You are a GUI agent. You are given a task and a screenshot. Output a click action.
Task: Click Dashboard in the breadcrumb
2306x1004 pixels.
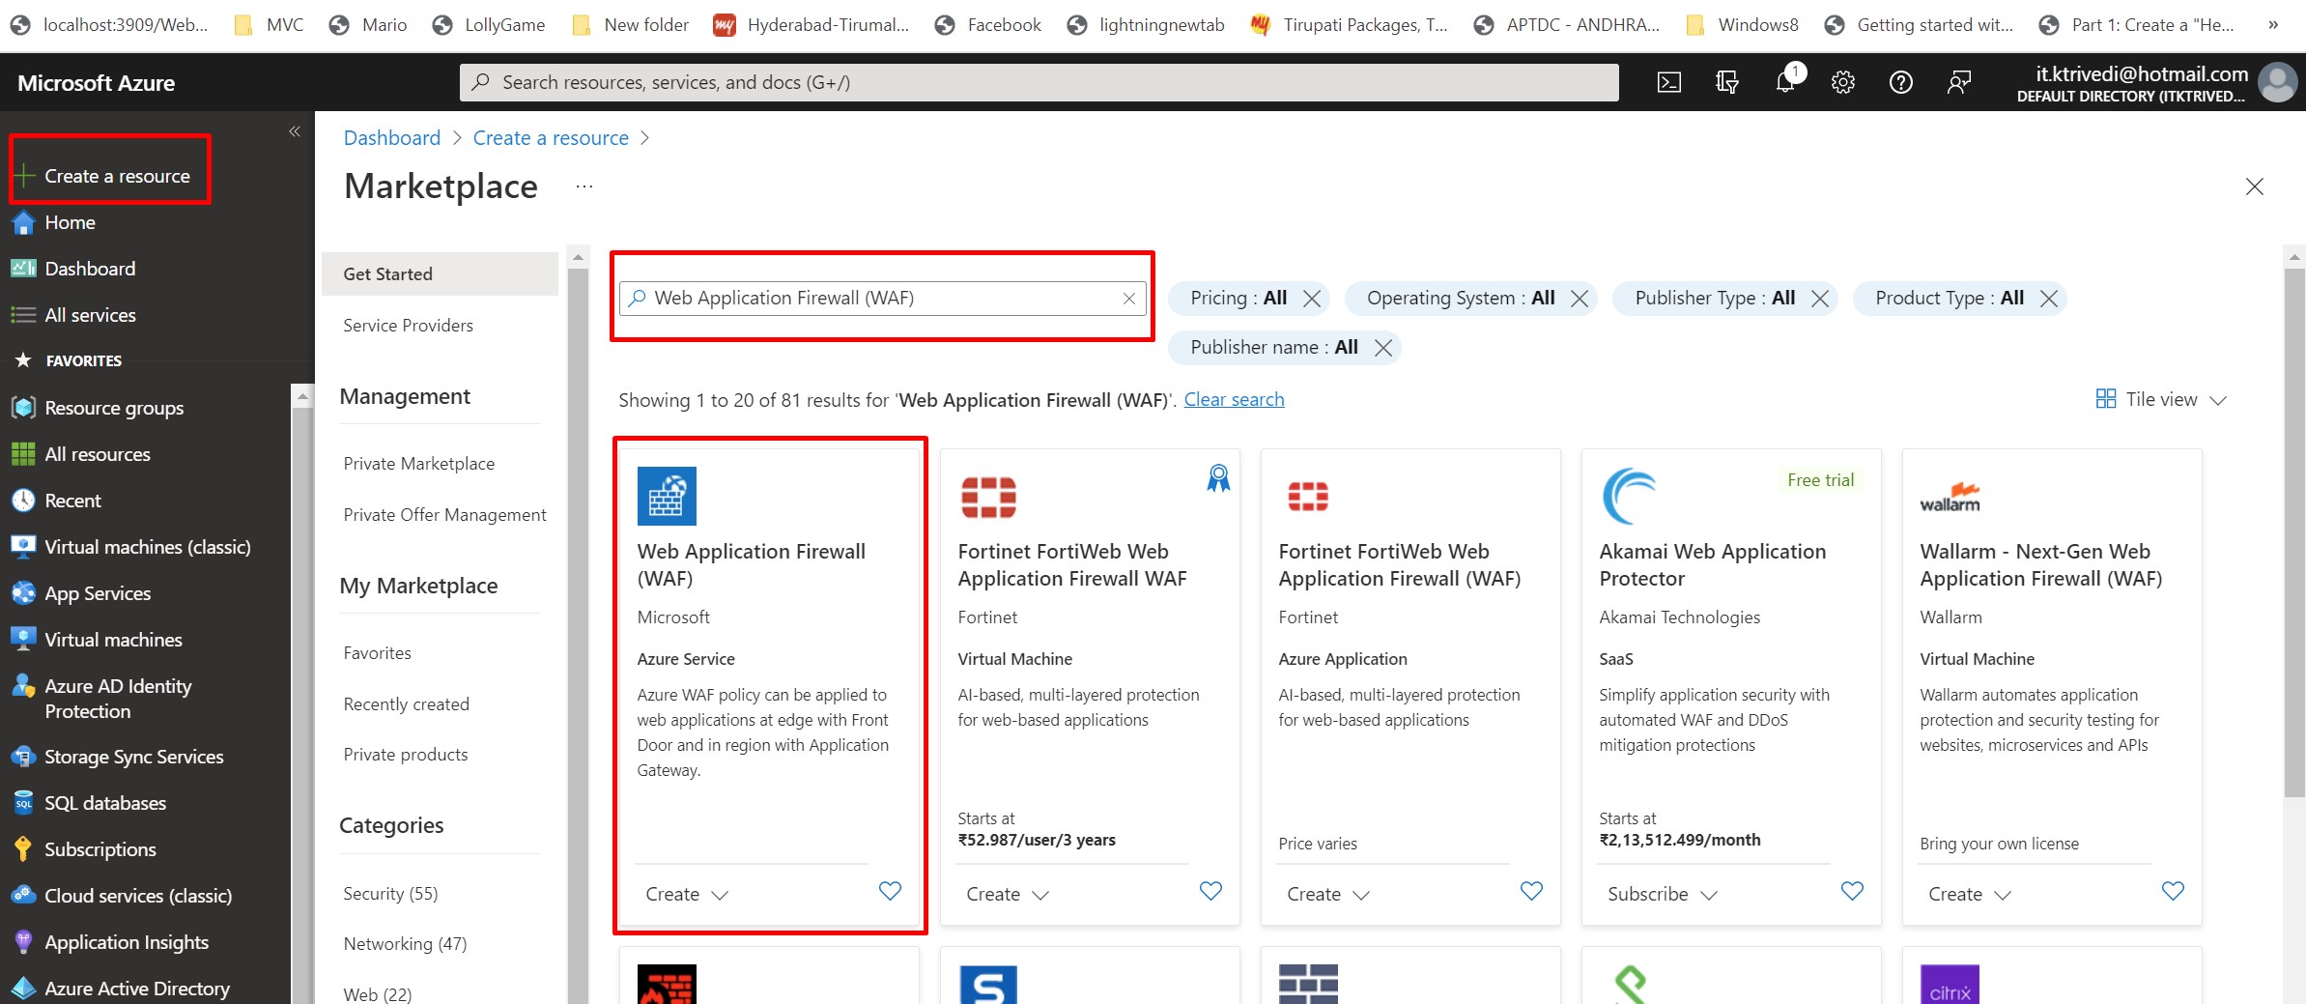(391, 138)
